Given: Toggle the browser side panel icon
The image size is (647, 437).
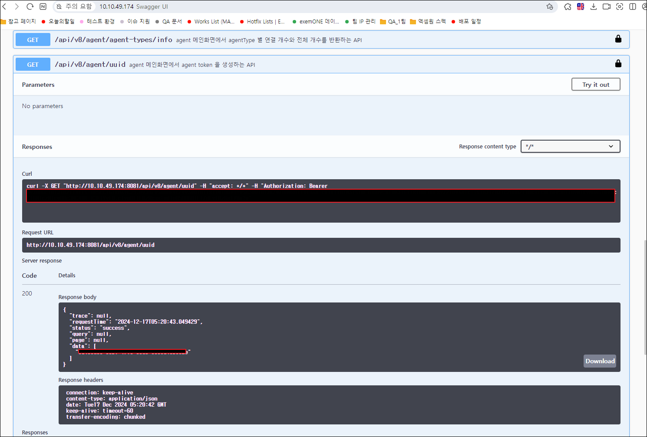Looking at the screenshot, I should 633,7.
